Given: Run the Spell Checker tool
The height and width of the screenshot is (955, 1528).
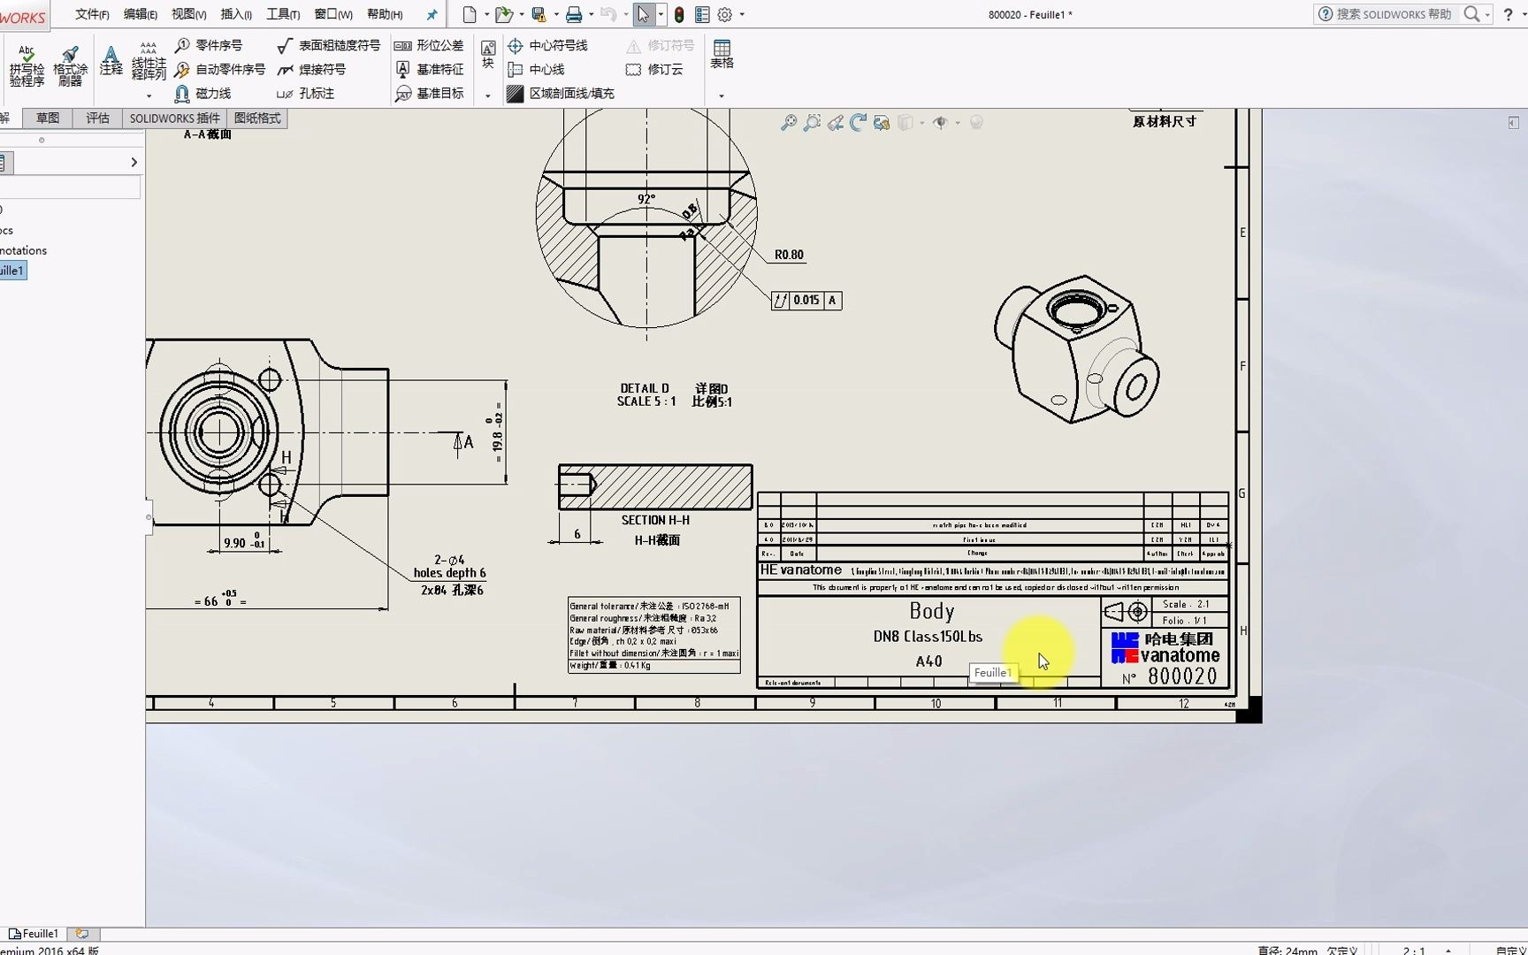Looking at the screenshot, I should [27, 66].
